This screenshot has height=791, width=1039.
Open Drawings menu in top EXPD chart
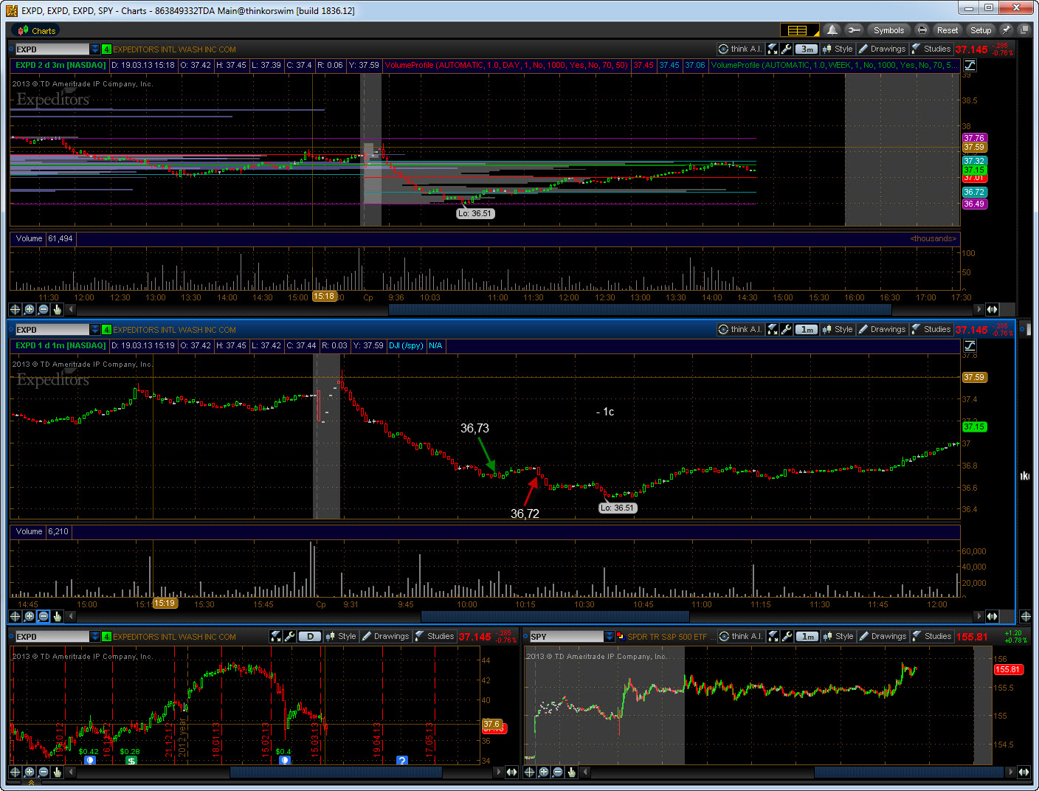pos(882,49)
